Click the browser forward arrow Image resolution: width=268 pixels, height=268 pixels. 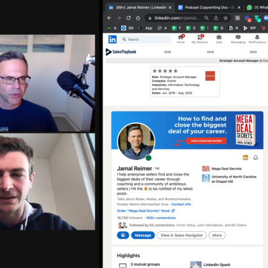tap(119, 18)
